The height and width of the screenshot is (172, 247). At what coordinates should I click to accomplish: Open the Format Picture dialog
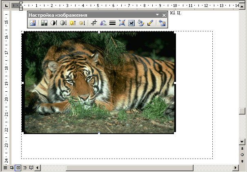point(141,23)
